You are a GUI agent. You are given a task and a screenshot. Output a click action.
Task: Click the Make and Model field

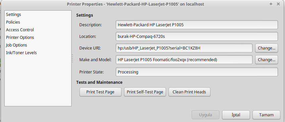184,60
